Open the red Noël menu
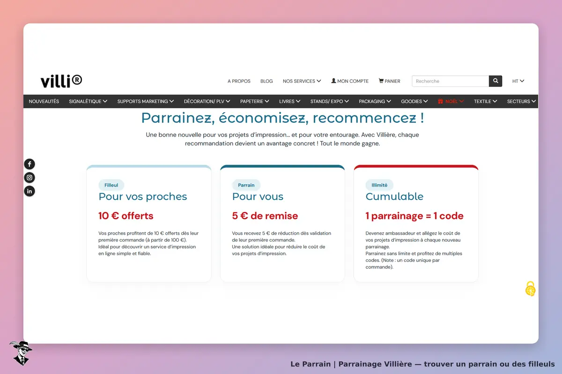Screen dimensions: 562x374 coord(451,101)
